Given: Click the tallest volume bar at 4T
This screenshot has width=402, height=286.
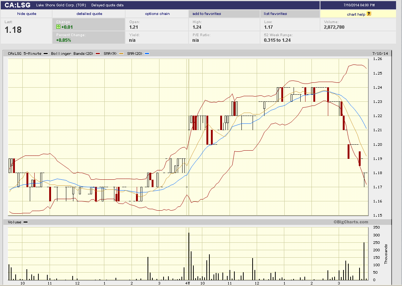Looking at the screenshot, I should pos(189,256).
